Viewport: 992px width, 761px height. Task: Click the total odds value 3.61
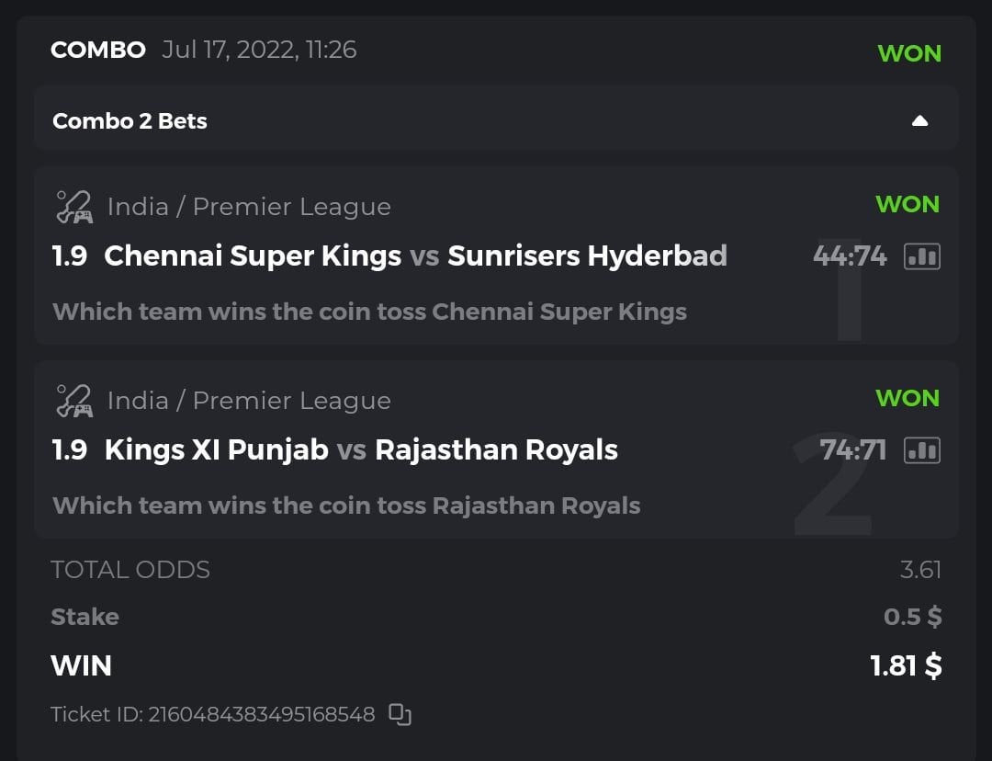pos(920,570)
